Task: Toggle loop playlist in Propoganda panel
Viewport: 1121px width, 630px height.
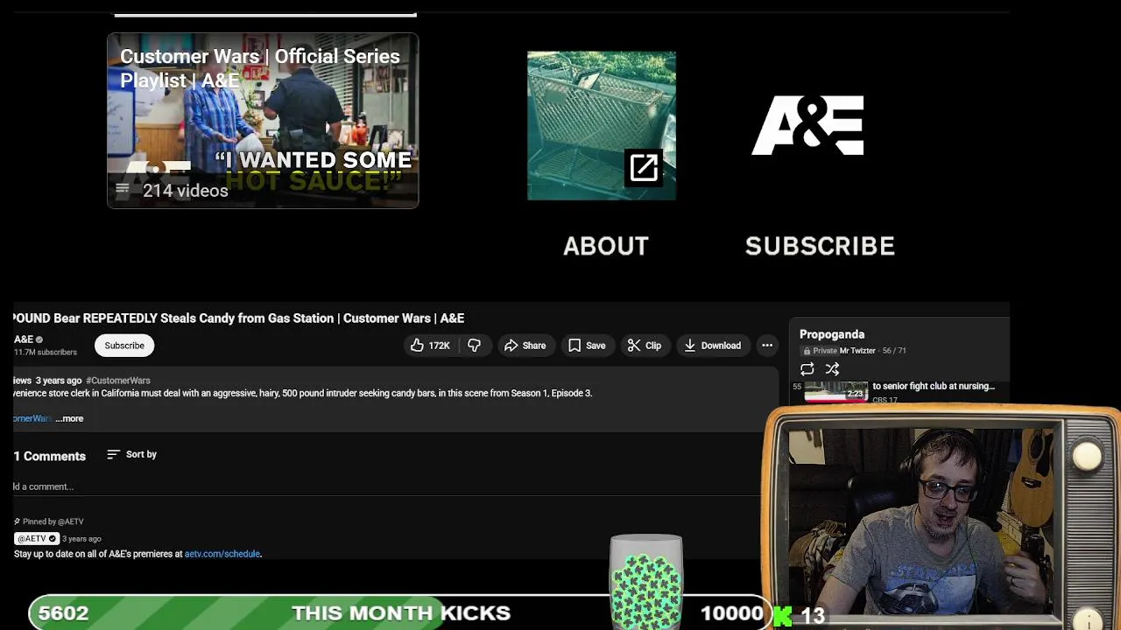Action: coord(807,369)
